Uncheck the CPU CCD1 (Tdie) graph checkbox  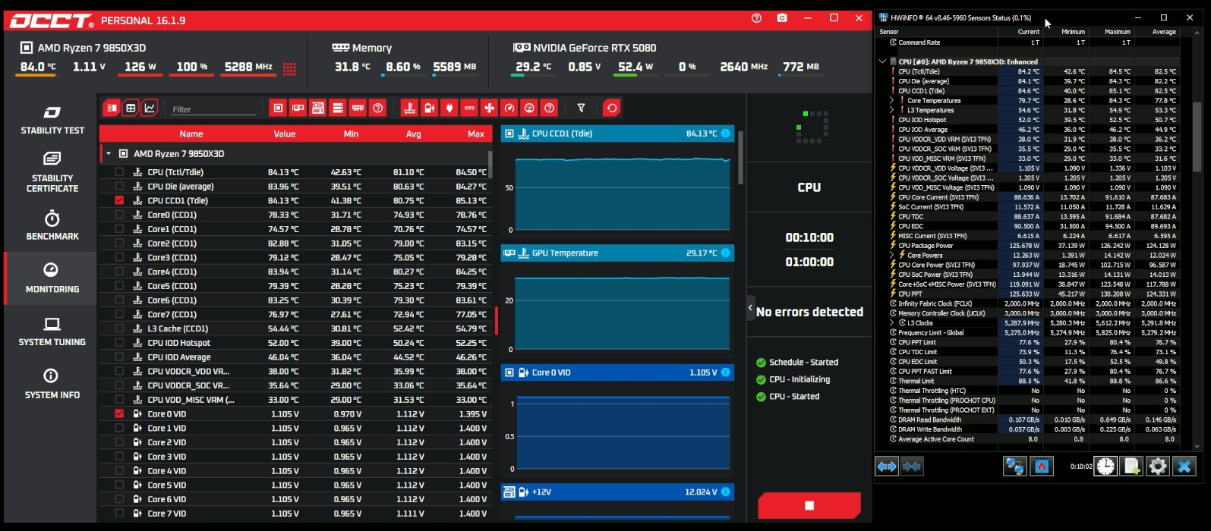click(x=119, y=201)
